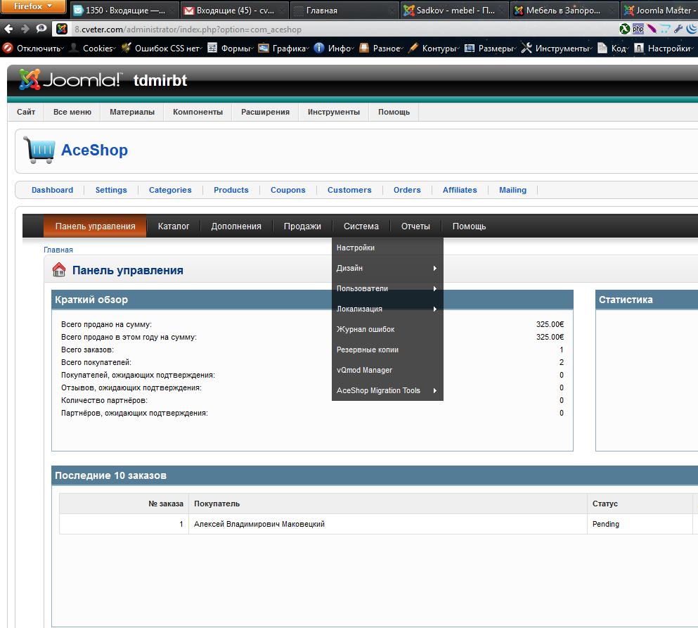
Task: Open the Настройки web developer toolbar dropdown
Action: 664,48
